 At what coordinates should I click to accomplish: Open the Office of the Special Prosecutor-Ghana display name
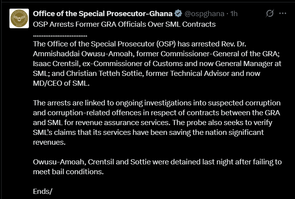103,13
